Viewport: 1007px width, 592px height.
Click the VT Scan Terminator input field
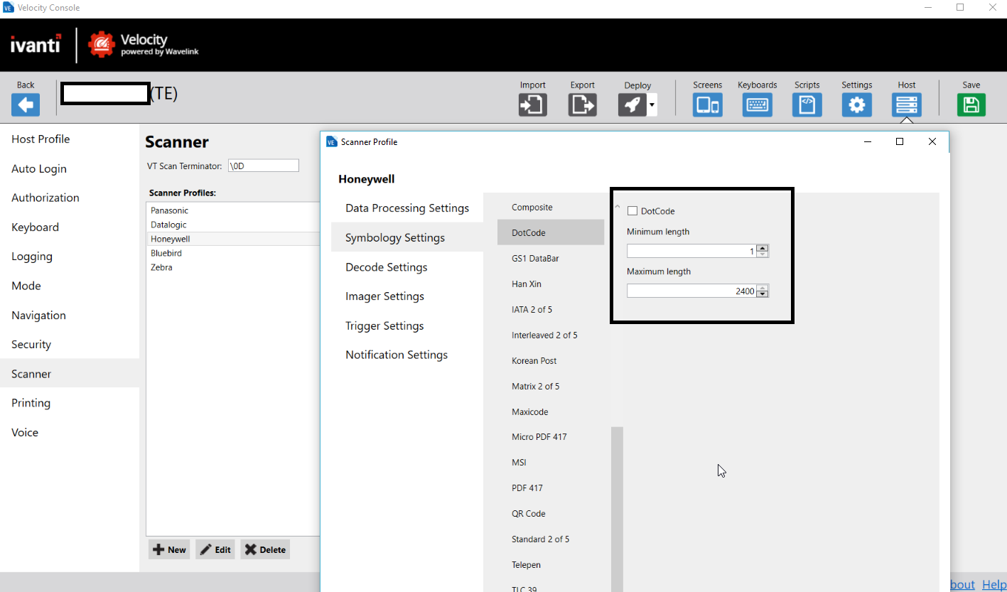point(263,165)
